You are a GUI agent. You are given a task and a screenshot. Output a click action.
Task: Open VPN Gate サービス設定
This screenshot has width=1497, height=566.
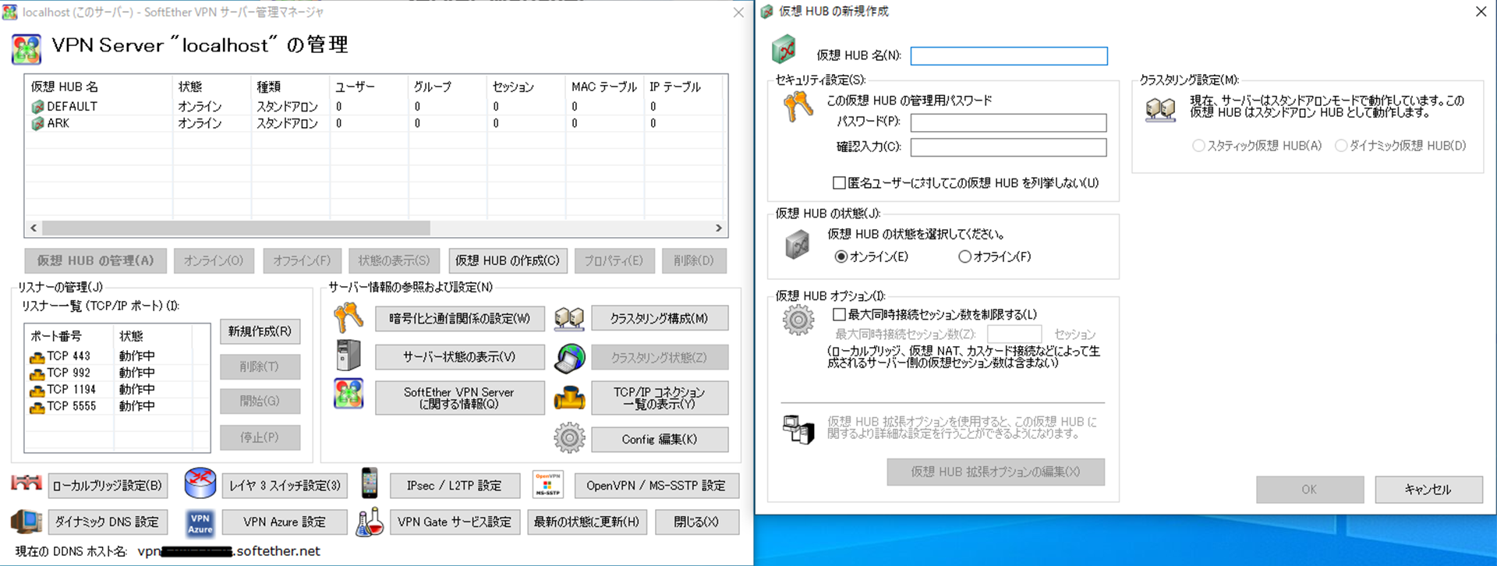point(455,522)
